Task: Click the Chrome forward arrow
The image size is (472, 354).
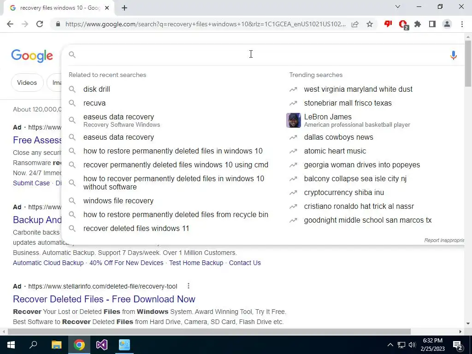Action: (25, 24)
